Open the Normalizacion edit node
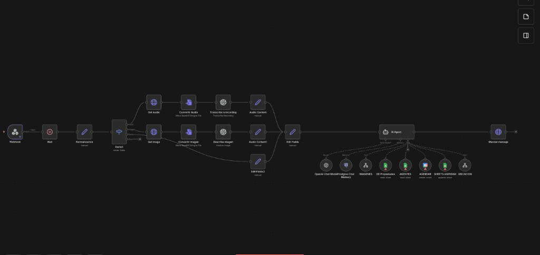This screenshot has height=255, width=540. (84, 132)
